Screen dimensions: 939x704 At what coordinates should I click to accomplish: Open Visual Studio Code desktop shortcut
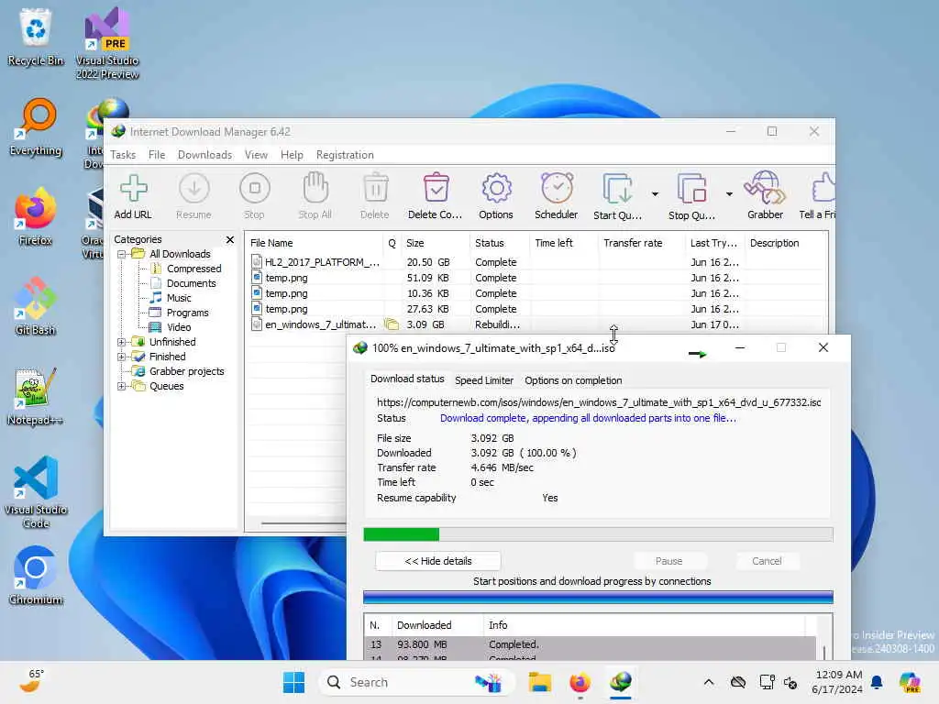[36, 492]
